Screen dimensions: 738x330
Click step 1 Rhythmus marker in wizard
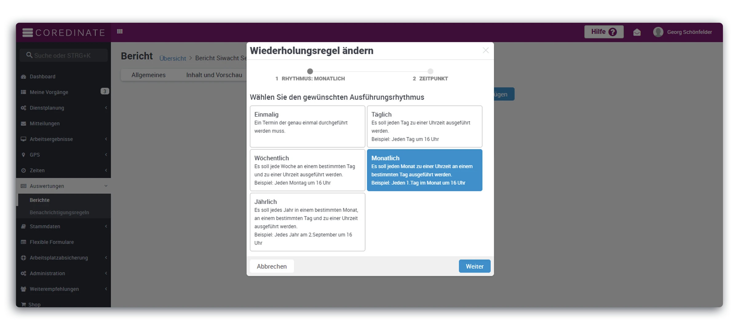[310, 71]
